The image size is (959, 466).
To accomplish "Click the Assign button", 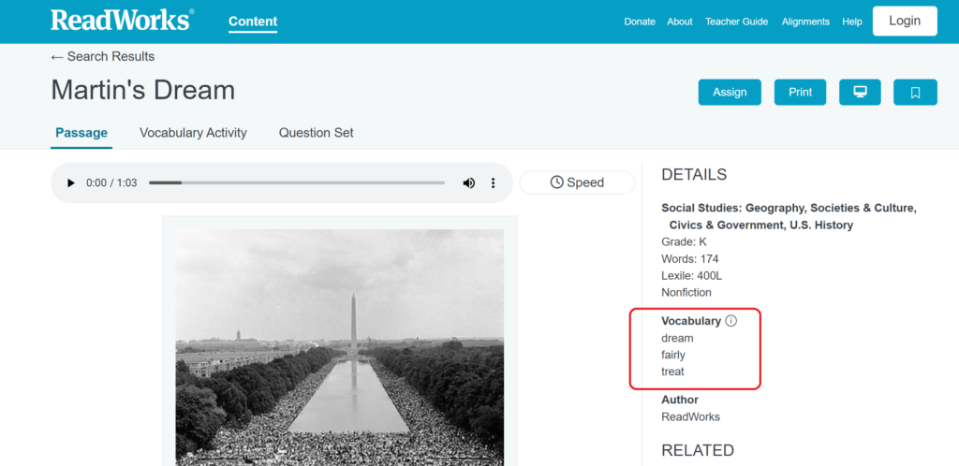I will (730, 92).
